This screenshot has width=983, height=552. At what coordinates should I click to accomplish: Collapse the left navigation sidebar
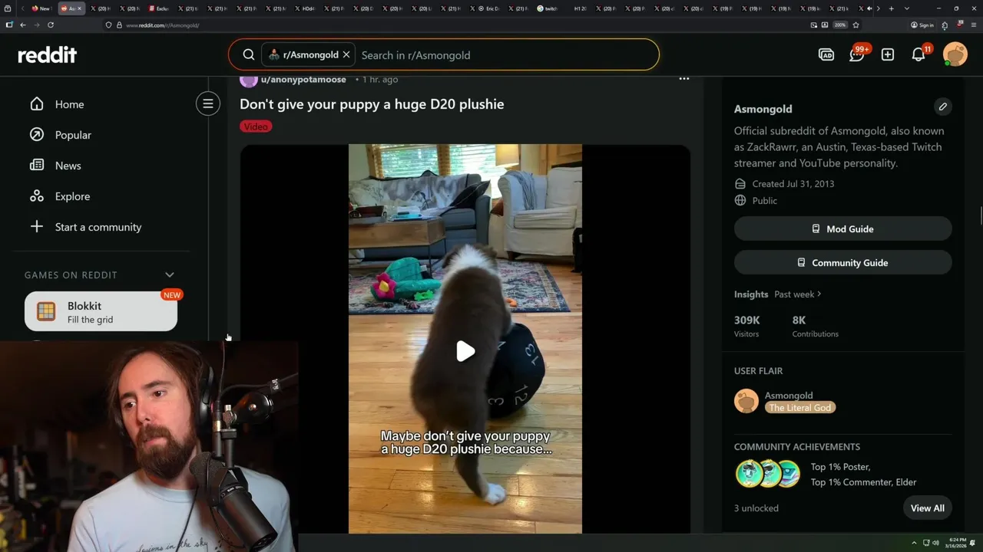(208, 103)
